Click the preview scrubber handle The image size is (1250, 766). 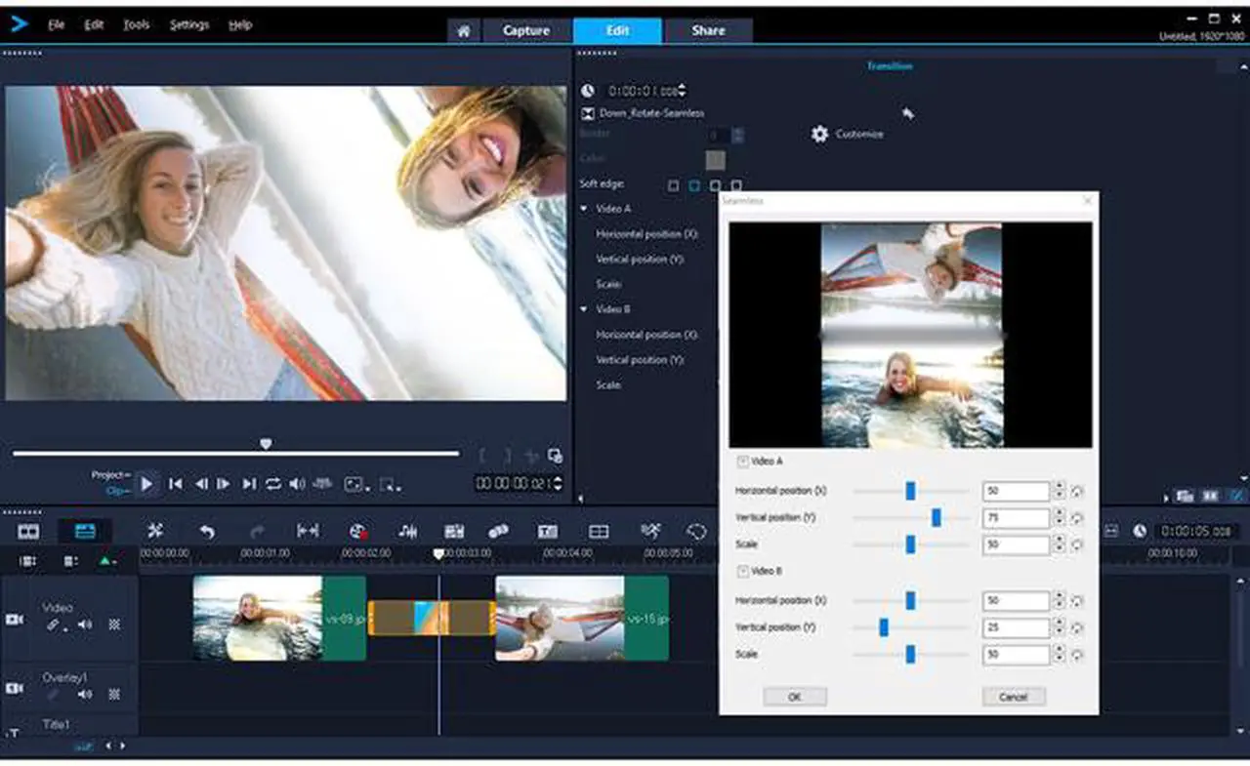pyautogui.click(x=266, y=444)
